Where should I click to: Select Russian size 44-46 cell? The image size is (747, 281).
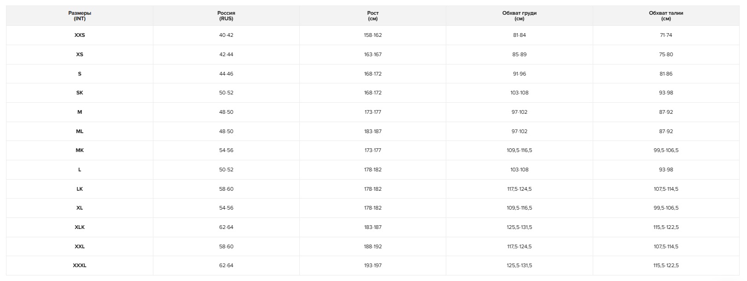point(226,74)
